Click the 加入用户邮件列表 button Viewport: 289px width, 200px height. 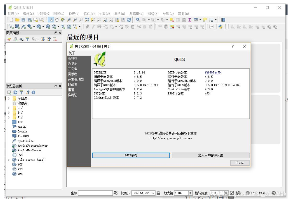click(211, 155)
